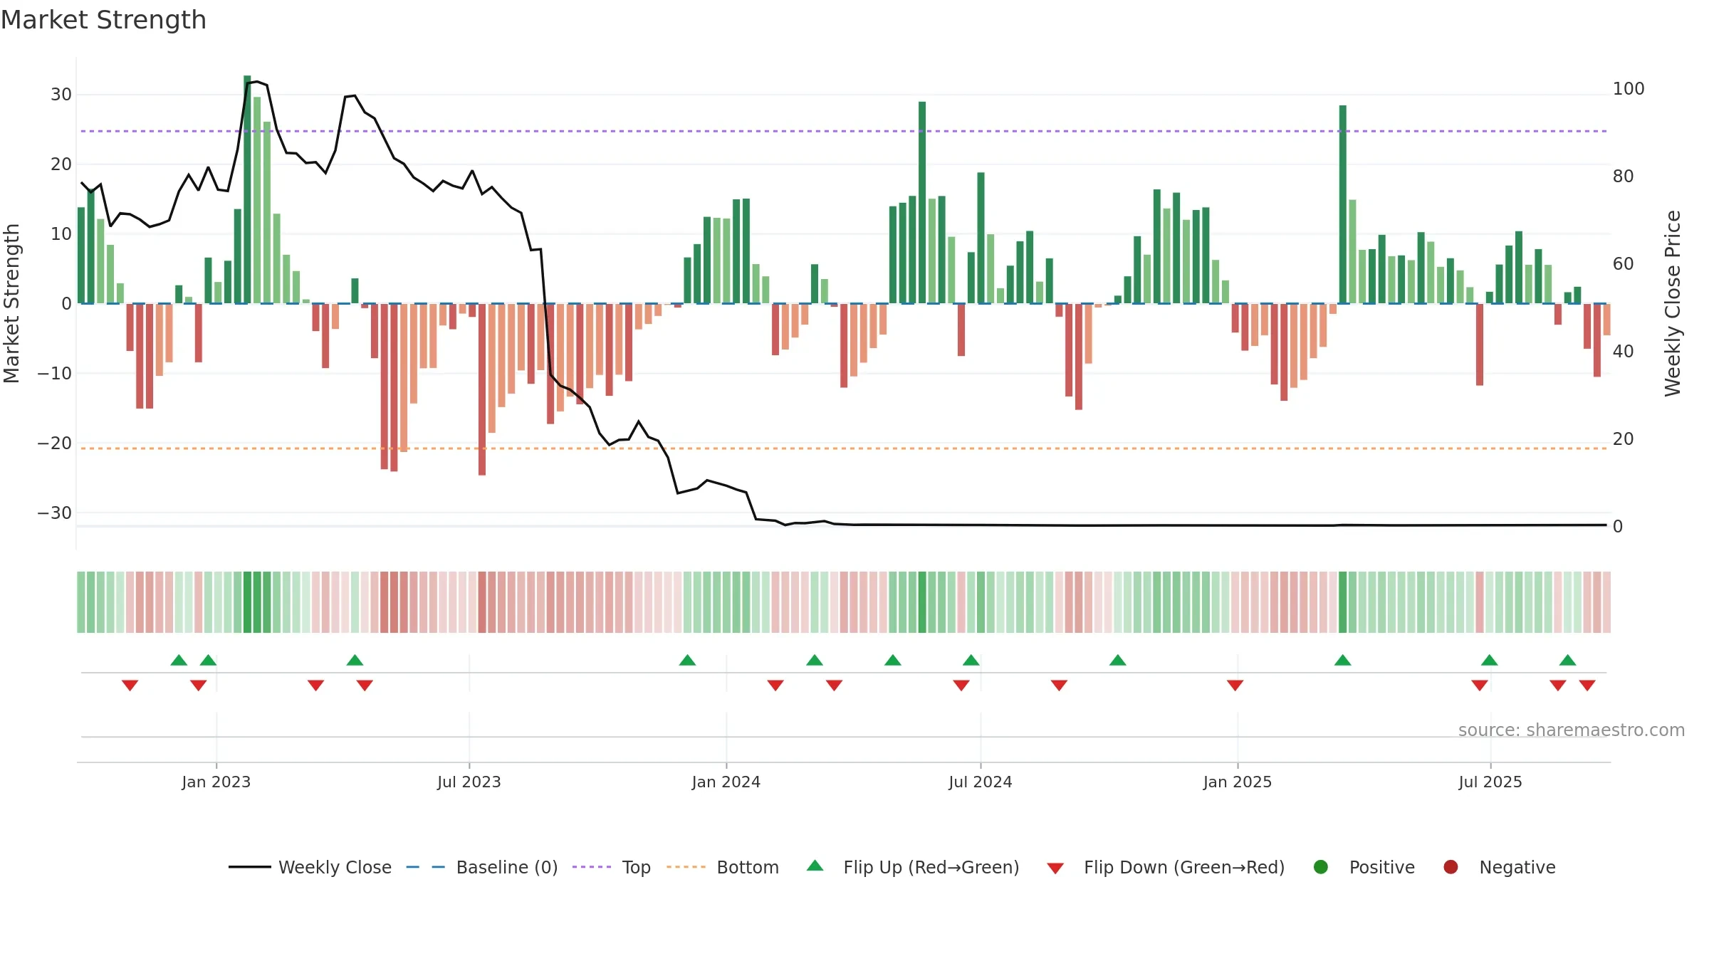
Task: Click the Jul 2023 axis label
Action: [x=469, y=782]
